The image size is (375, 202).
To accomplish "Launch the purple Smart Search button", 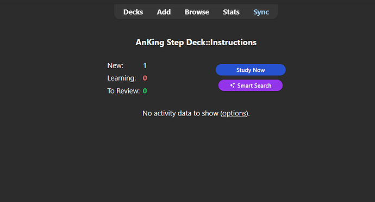I will coord(251,85).
